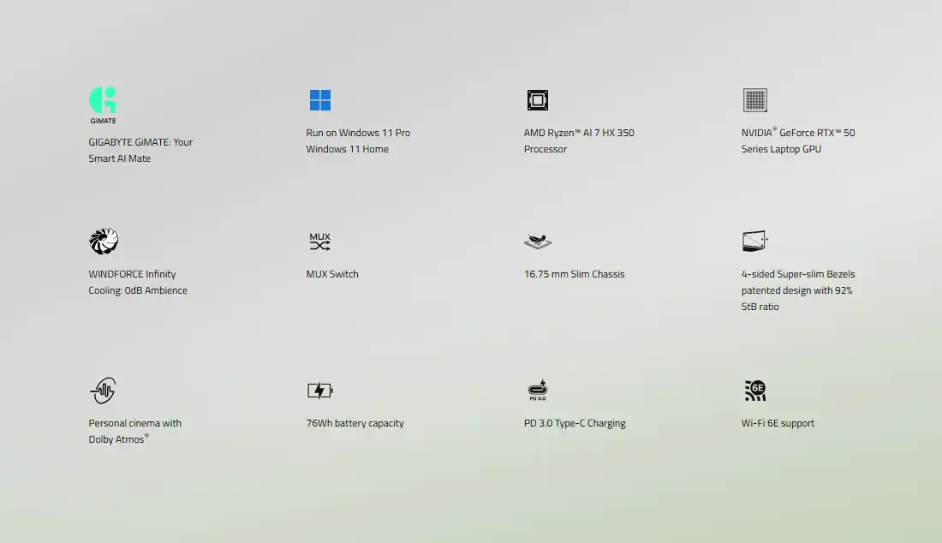Click the super-slim bezels laptop screen icon

(x=755, y=242)
